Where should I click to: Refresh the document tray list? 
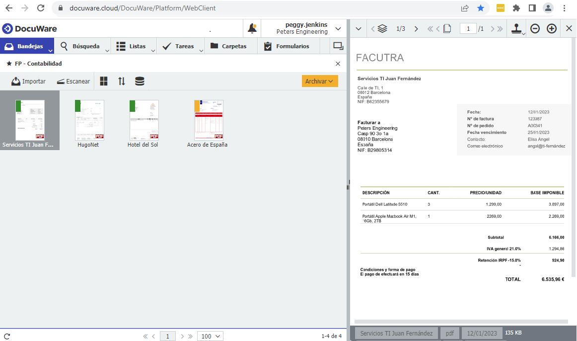(7, 336)
